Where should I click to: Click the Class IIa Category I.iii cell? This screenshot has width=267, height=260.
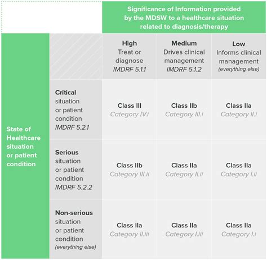point(184,229)
